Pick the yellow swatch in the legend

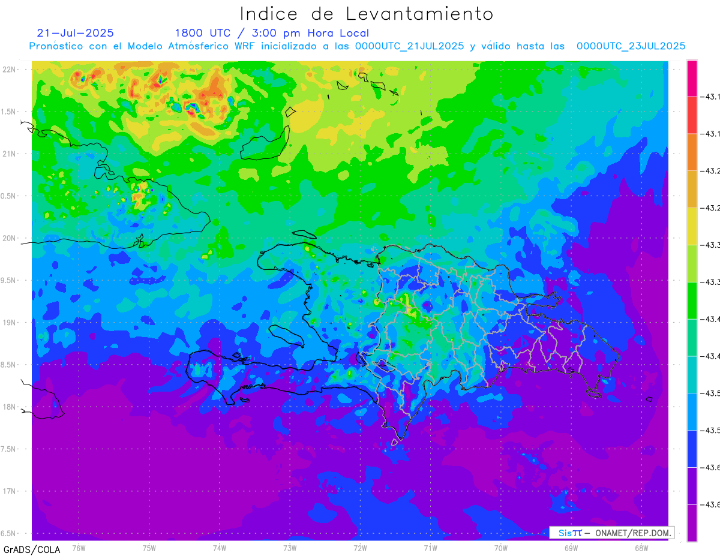pyautogui.click(x=692, y=227)
